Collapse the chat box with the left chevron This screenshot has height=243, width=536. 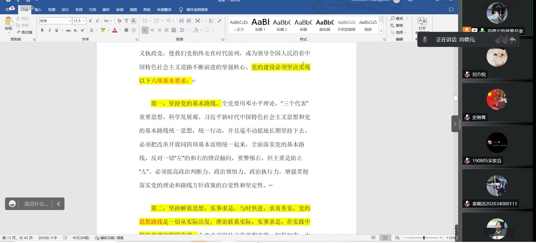pos(59,204)
